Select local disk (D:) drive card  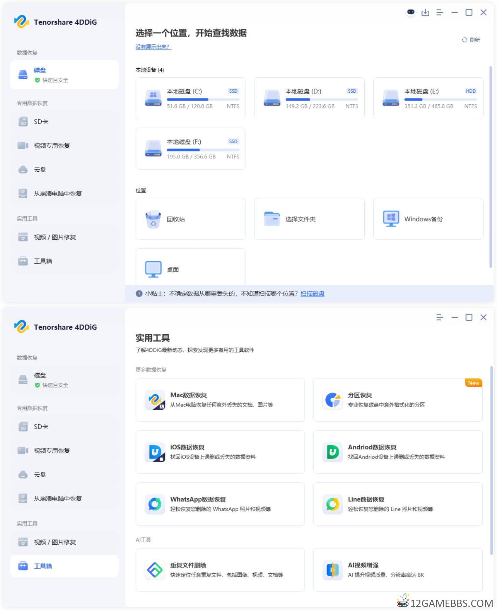click(x=309, y=98)
